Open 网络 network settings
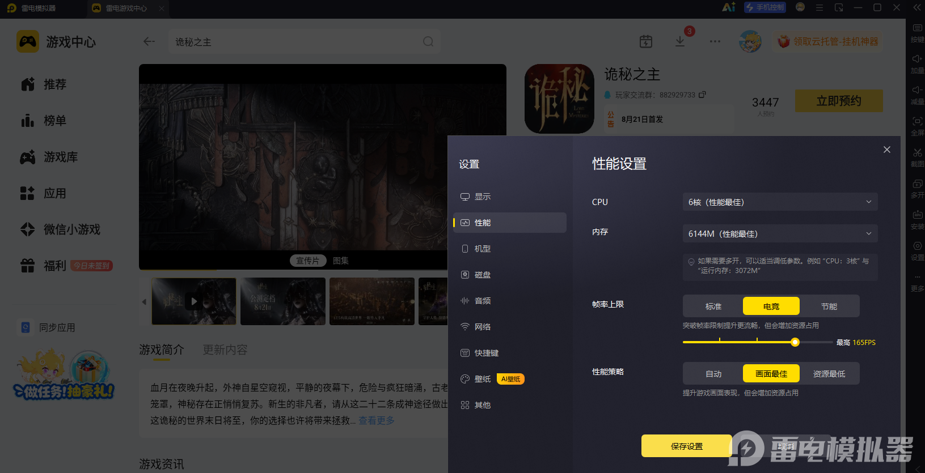This screenshot has height=473, width=925. 510,327
